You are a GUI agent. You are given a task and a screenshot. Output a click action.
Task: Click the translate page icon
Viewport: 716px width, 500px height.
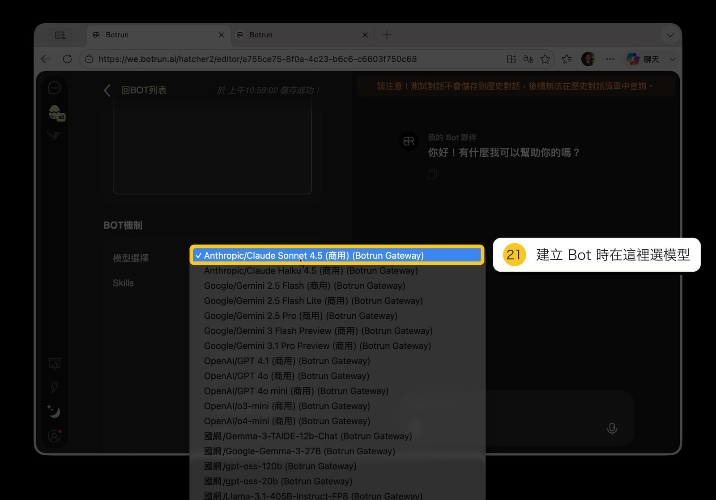tap(528, 59)
